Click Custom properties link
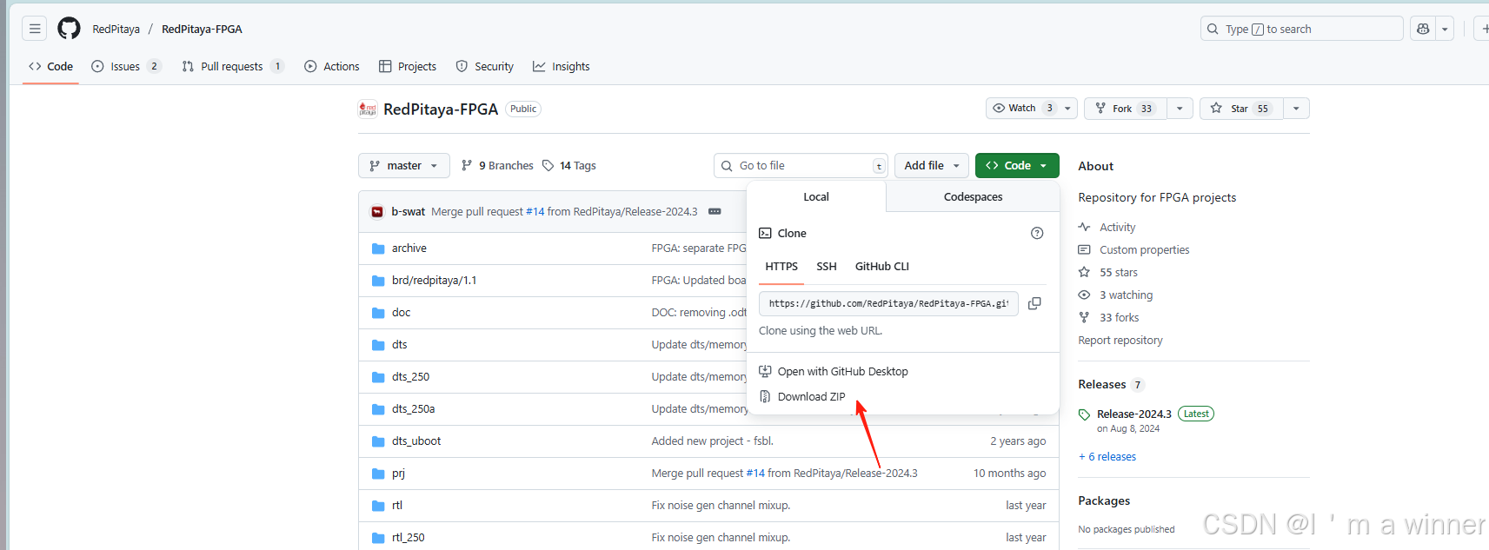 coord(1144,250)
